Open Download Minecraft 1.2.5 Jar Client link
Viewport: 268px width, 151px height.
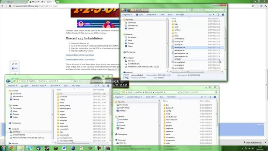pyautogui.click(x=80, y=55)
